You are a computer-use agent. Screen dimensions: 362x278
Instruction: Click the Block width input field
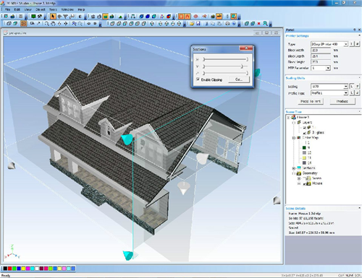point(321,51)
